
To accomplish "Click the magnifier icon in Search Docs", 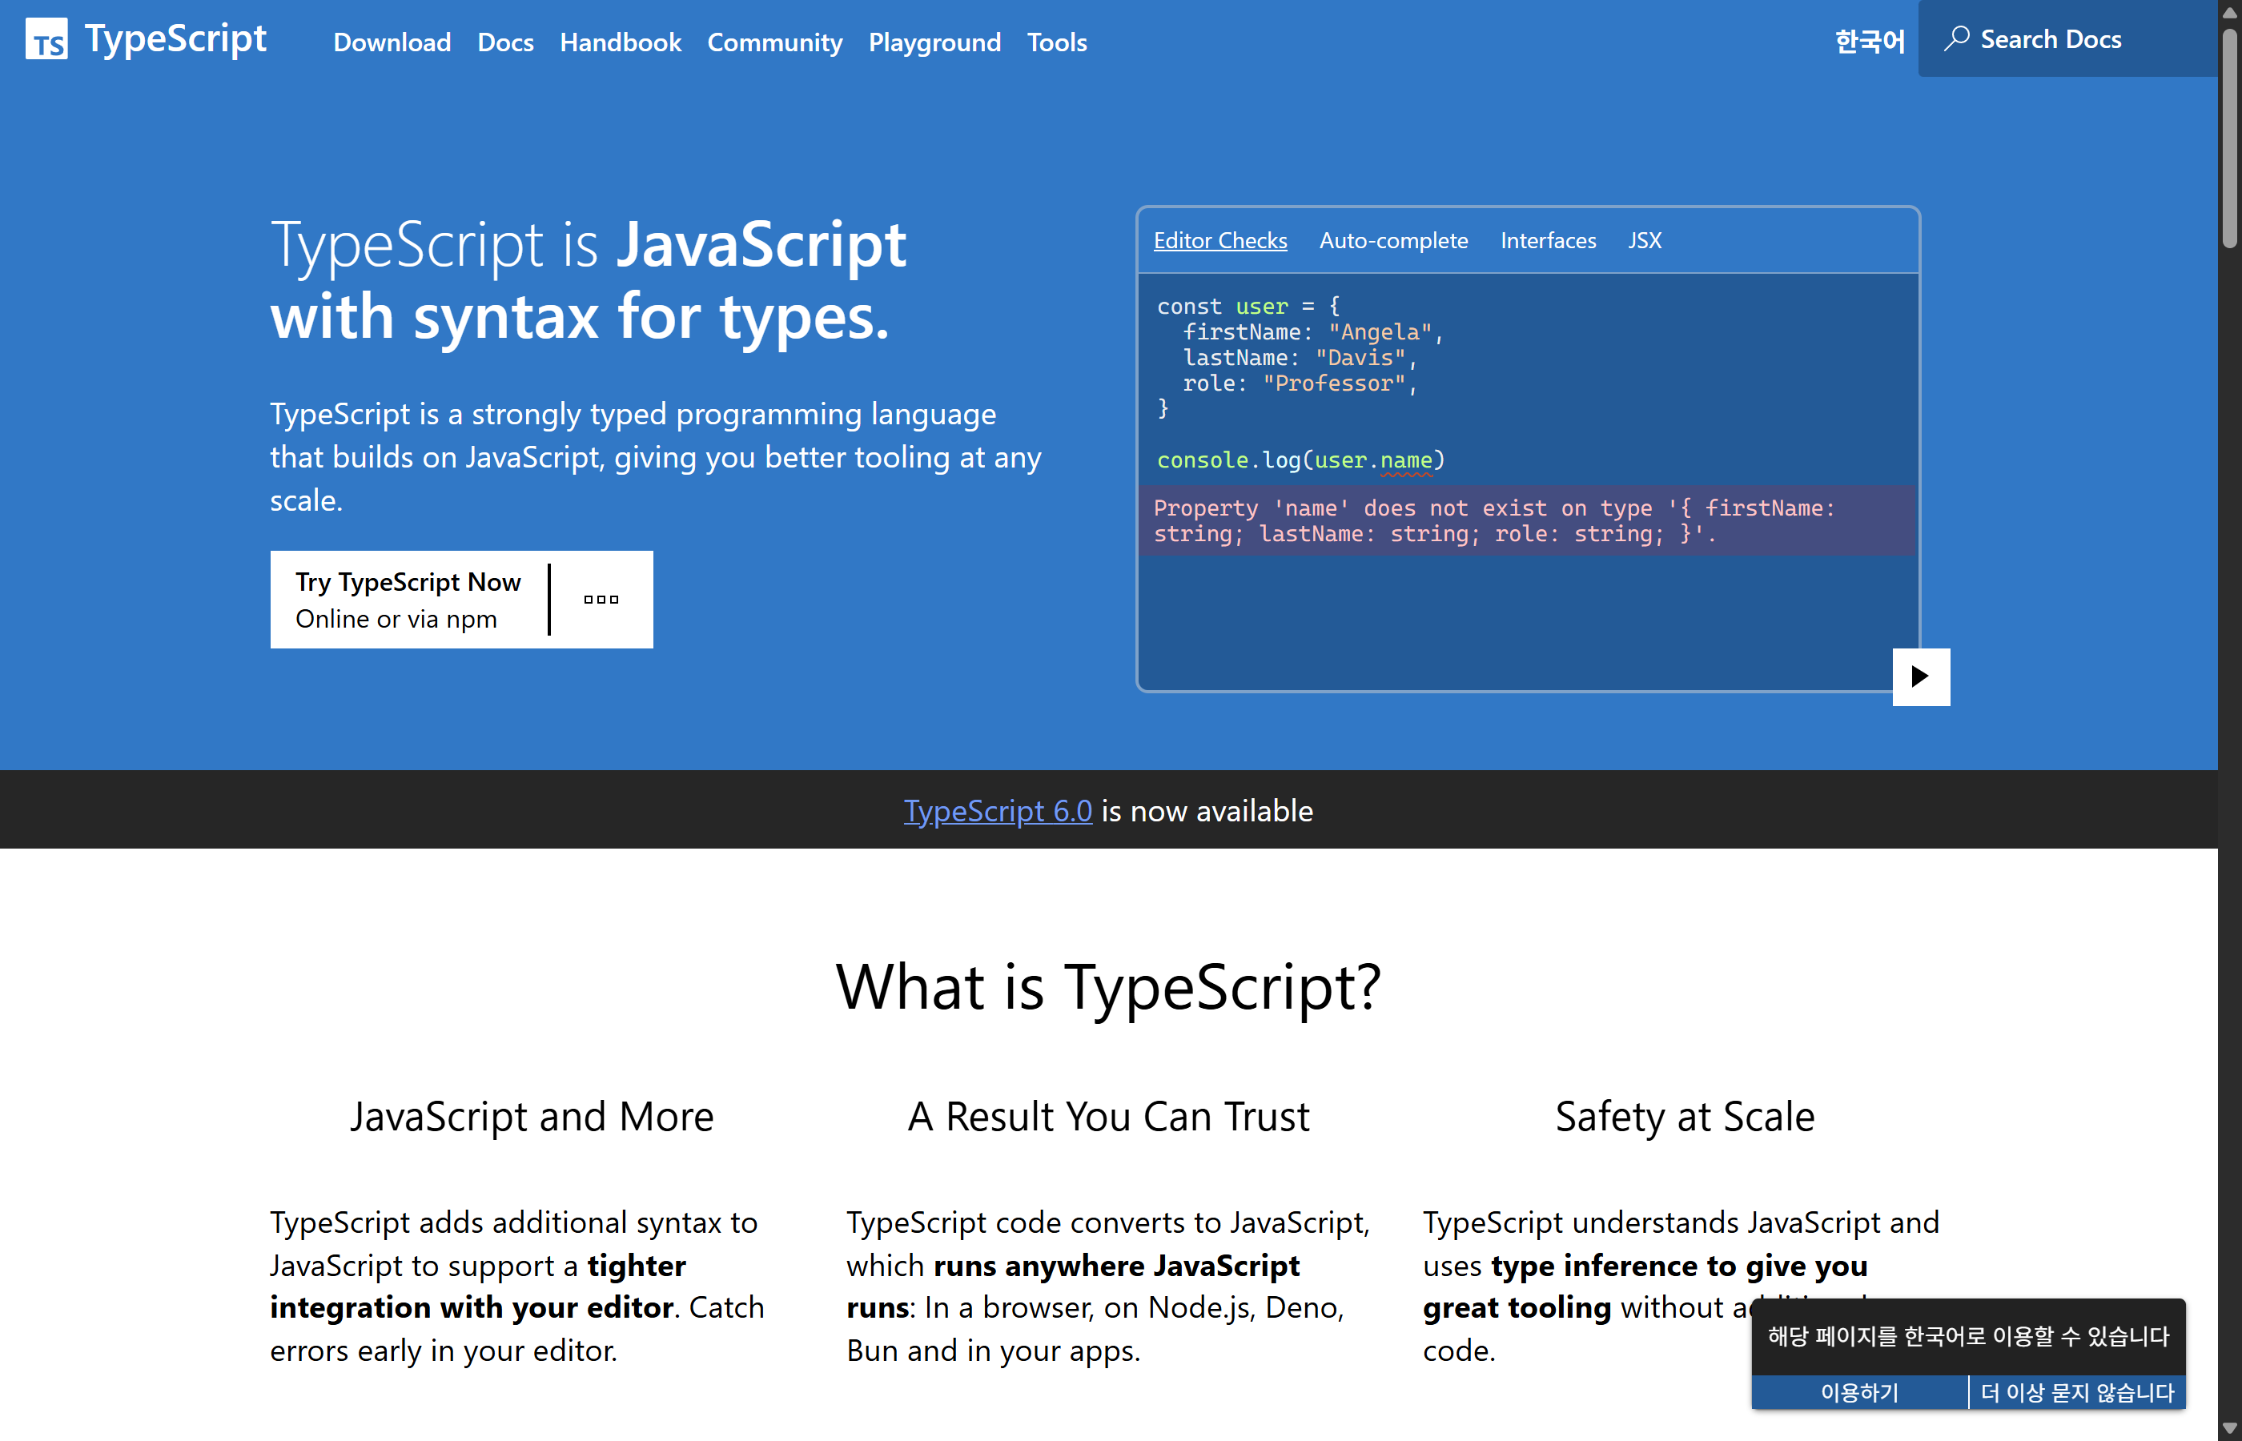I will 1958,38.
